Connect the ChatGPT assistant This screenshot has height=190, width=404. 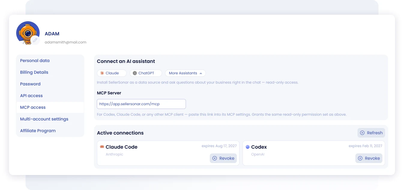(146, 73)
